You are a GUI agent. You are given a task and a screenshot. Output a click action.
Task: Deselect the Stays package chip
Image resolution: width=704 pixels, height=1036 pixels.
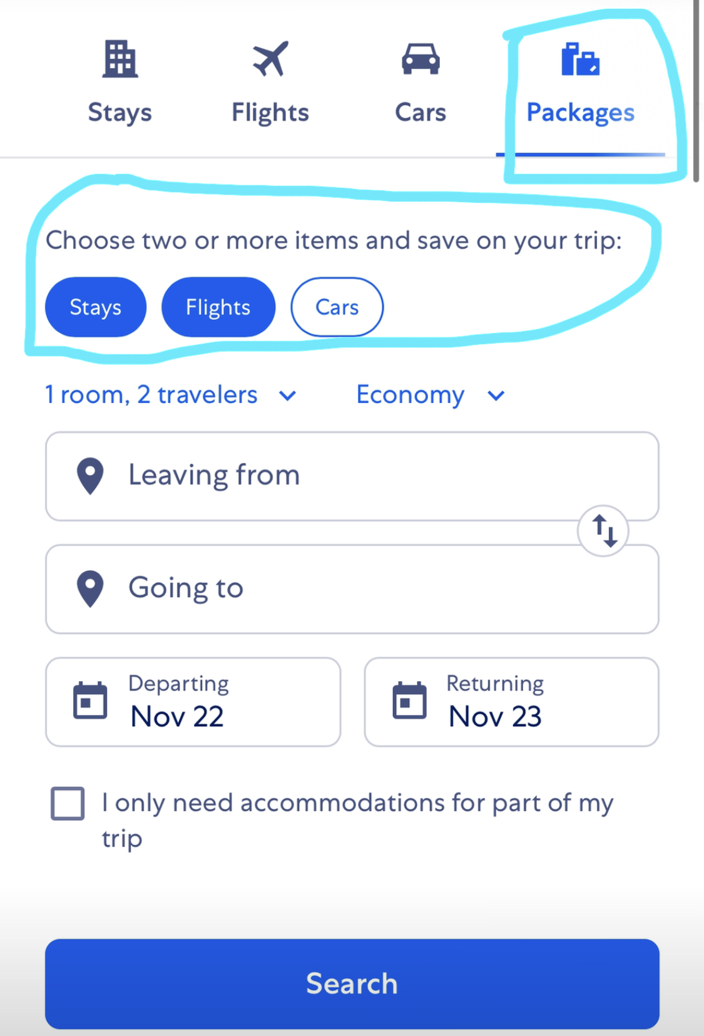click(x=96, y=307)
